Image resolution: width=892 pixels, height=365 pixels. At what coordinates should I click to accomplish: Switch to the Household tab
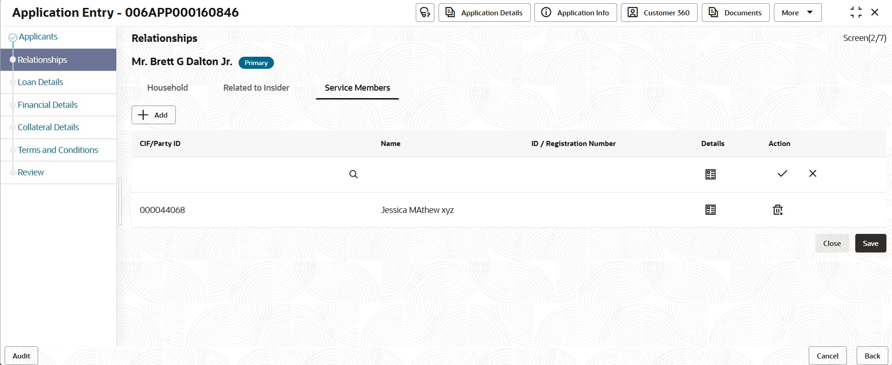(167, 87)
